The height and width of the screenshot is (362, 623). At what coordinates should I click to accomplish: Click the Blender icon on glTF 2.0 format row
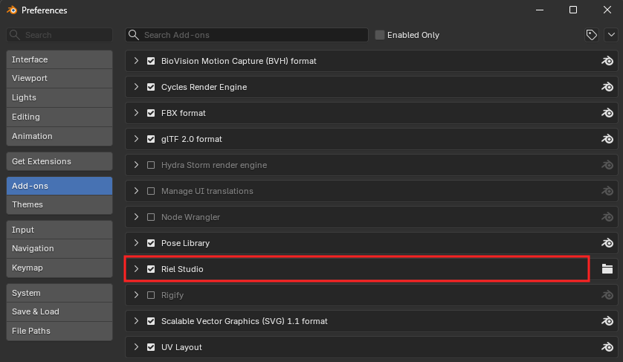(x=607, y=139)
